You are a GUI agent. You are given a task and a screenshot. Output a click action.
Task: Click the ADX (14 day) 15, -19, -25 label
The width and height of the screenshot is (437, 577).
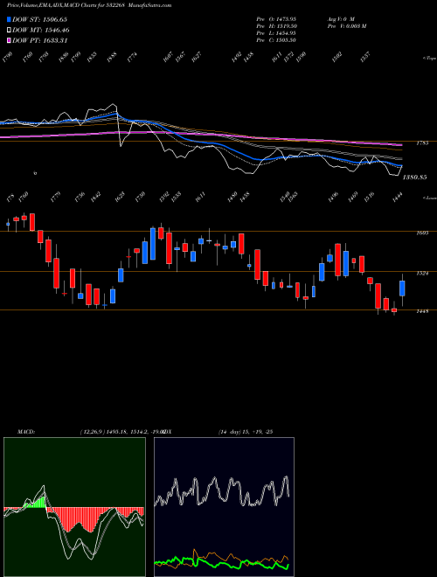point(245,432)
